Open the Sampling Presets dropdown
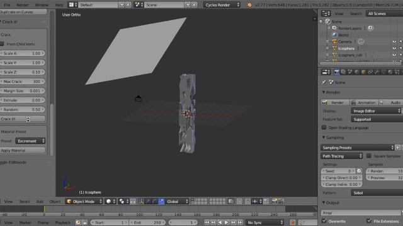This screenshot has height=226, width=403. pos(358,148)
